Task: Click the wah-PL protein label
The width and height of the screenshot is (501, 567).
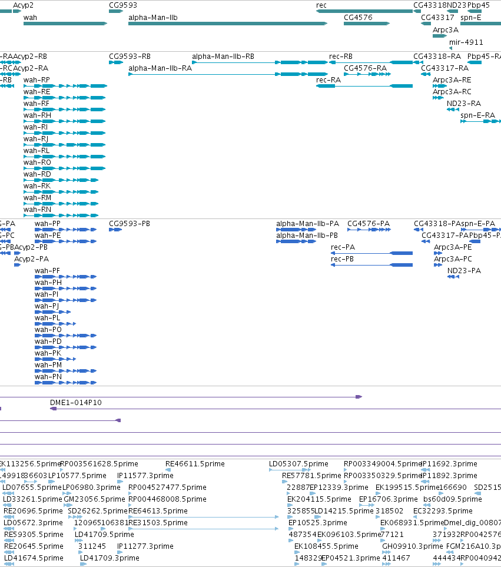Action: coord(47,318)
